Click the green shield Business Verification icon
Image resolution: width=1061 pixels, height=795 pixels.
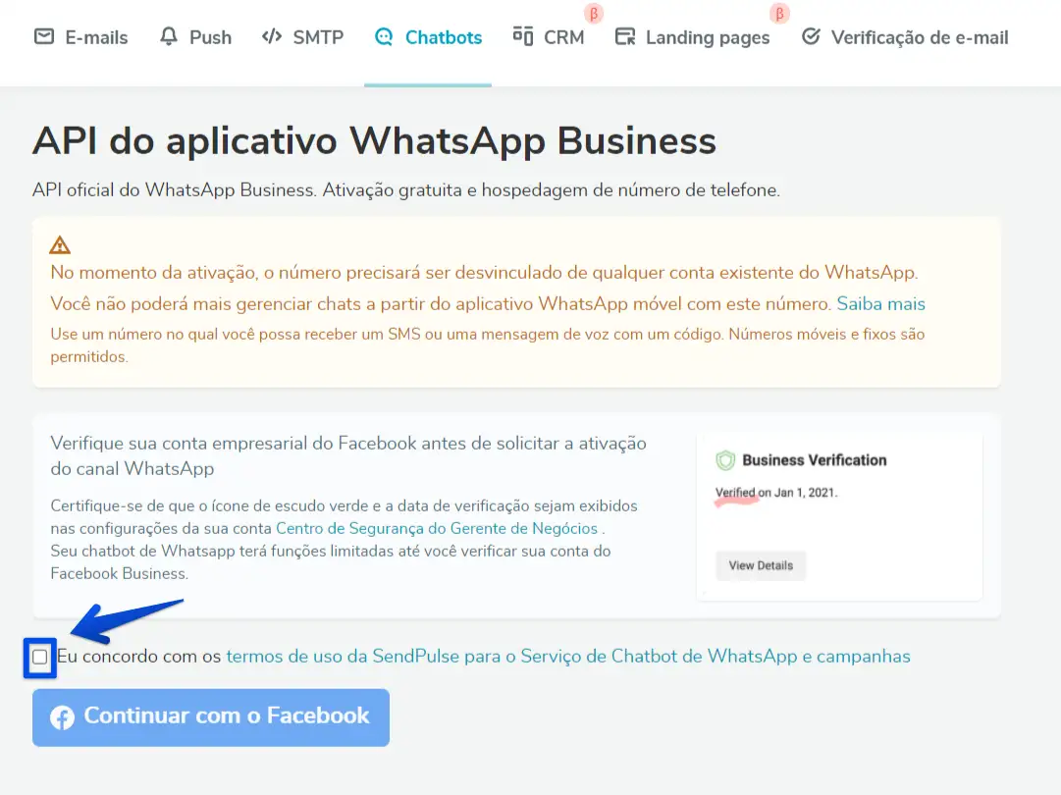[x=725, y=460]
